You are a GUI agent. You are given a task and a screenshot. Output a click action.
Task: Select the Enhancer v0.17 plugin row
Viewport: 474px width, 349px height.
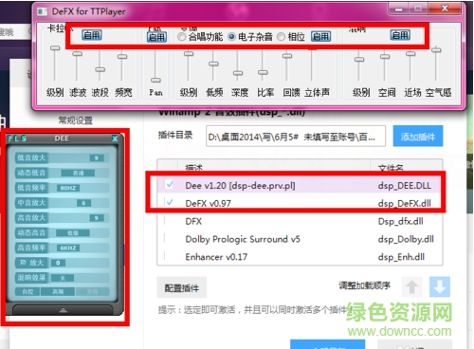coord(300,257)
